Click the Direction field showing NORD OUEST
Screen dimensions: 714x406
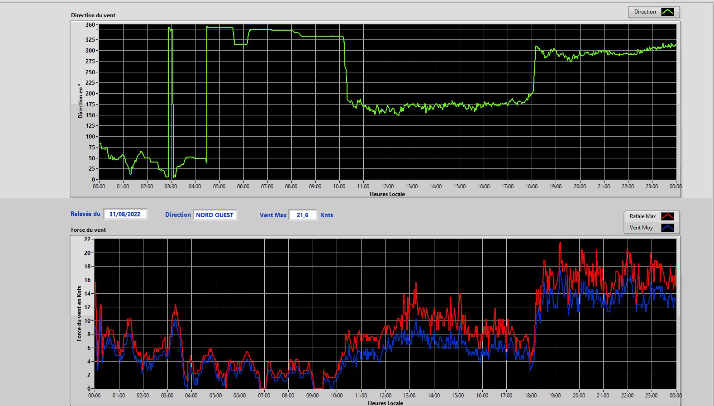coord(214,215)
